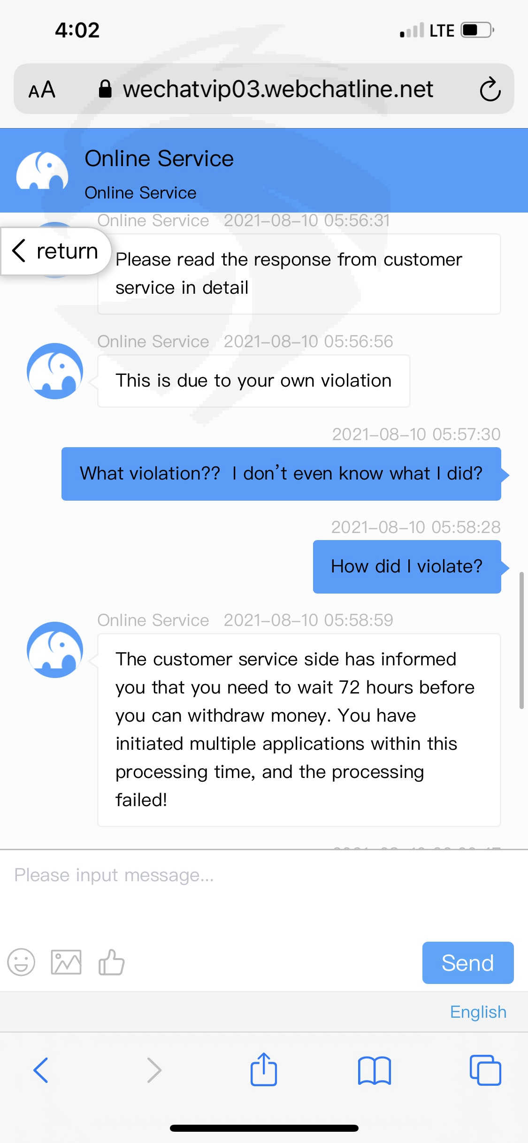Open the Safari share sheet icon
The width and height of the screenshot is (528, 1143).
point(264,1070)
